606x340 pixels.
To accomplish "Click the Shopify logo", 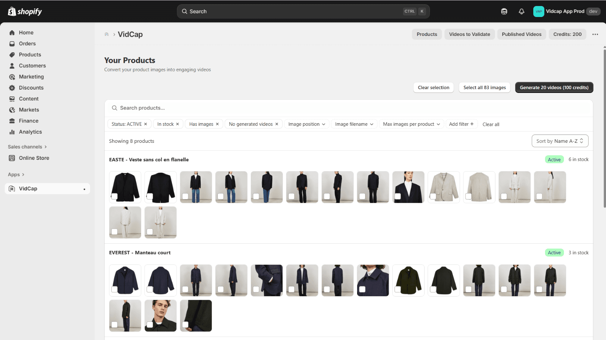I will point(25,11).
